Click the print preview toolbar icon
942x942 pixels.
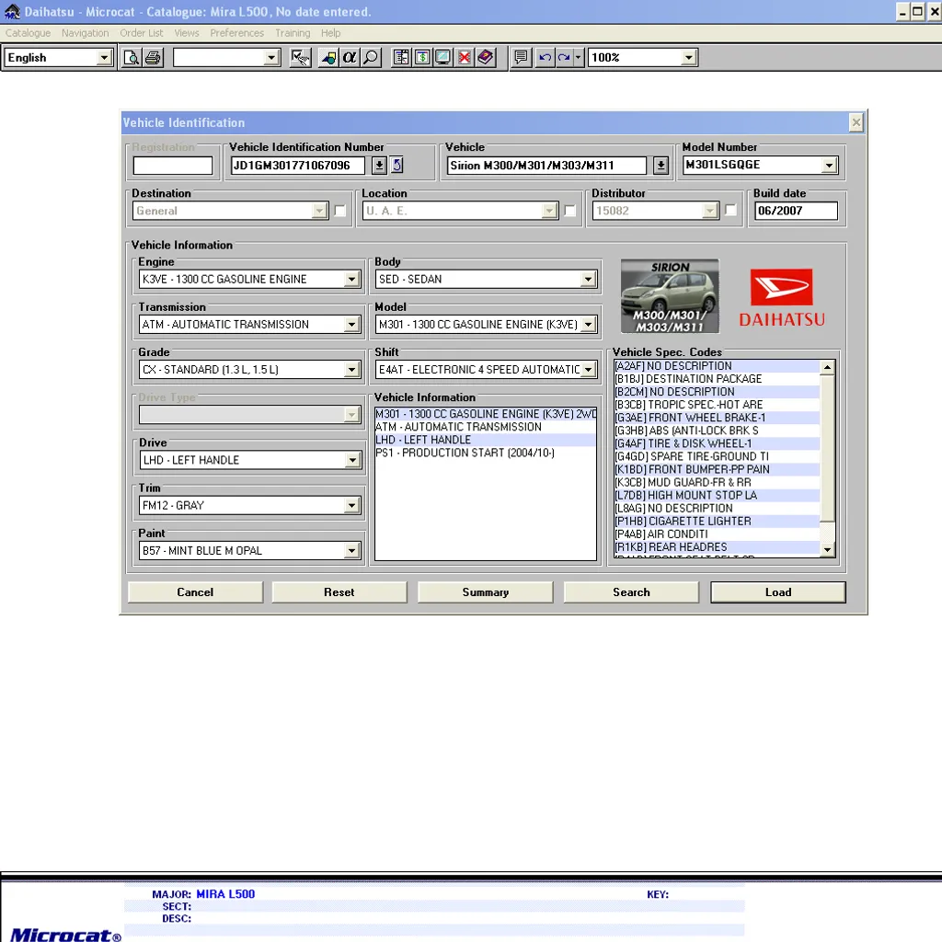tap(131, 58)
